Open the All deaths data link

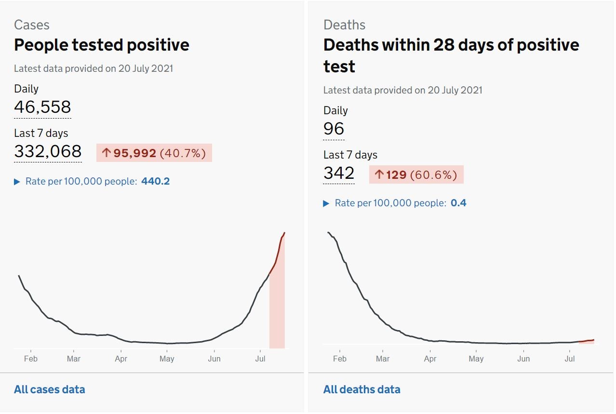362,389
